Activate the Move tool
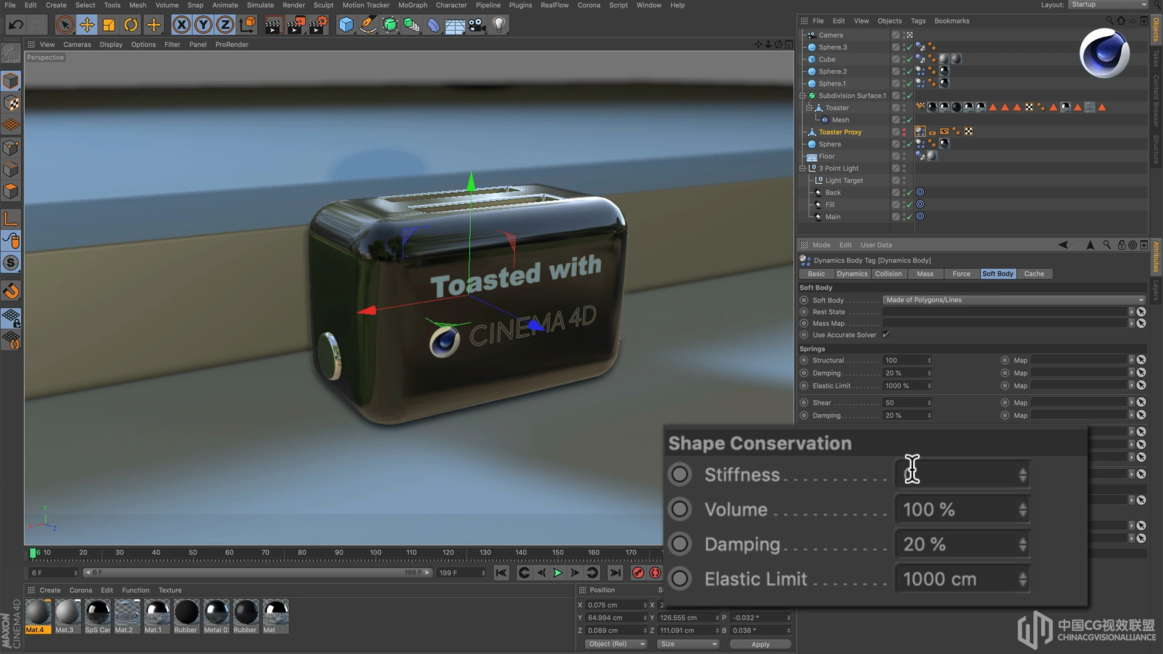The height and width of the screenshot is (654, 1163). point(87,25)
